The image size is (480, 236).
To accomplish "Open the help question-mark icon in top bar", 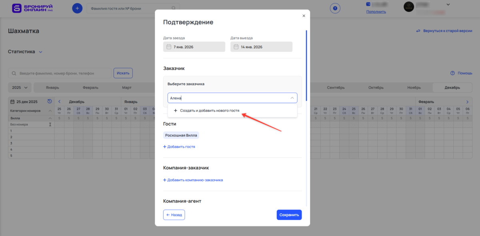I will (x=335, y=8).
